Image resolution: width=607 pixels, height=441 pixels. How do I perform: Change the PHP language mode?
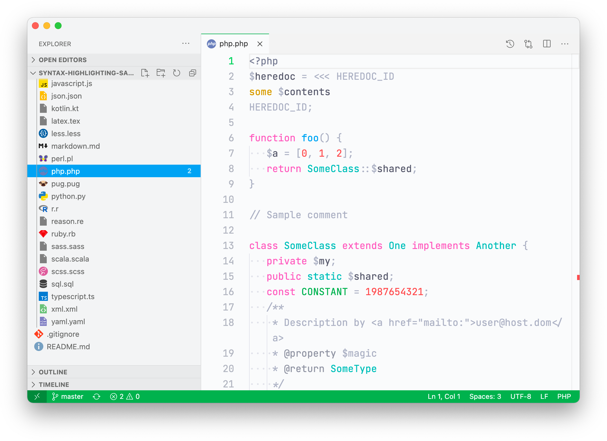pos(564,396)
